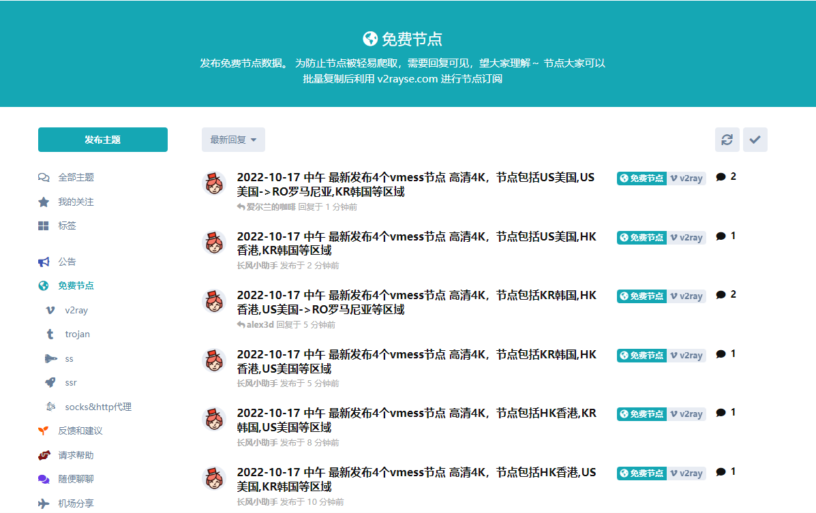Open the topic with HK香港,KR韩国,US美国等区域
Image resolution: width=816 pixels, height=513 pixels.
point(417,420)
